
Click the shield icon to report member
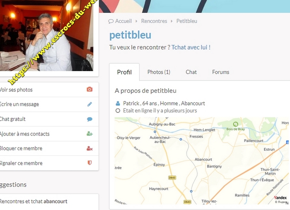click(89, 163)
